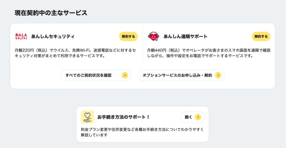This screenshot has height=148, width=286.
Task: Click the yellow arrow in オプションサービスのお申し込み・解約
Action: 218,75
